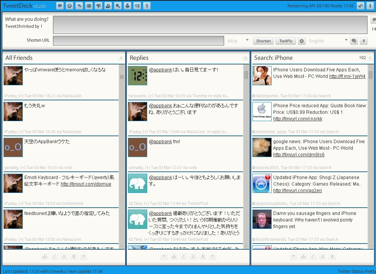Click the scrollbar thumb of the All Friends column
This screenshot has width=376, height=274.
click(x=122, y=77)
